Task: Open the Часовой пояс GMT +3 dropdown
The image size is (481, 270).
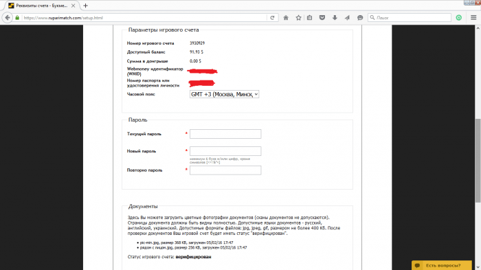Action: (224, 94)
